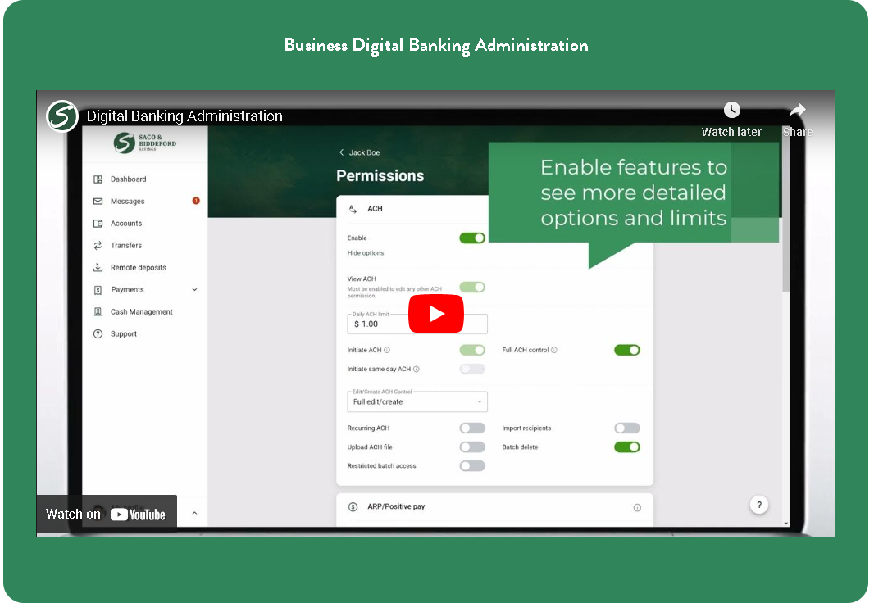Toggle the View ACH switch
This screenshot has height=603, width=874.
(x=472, y=287)
